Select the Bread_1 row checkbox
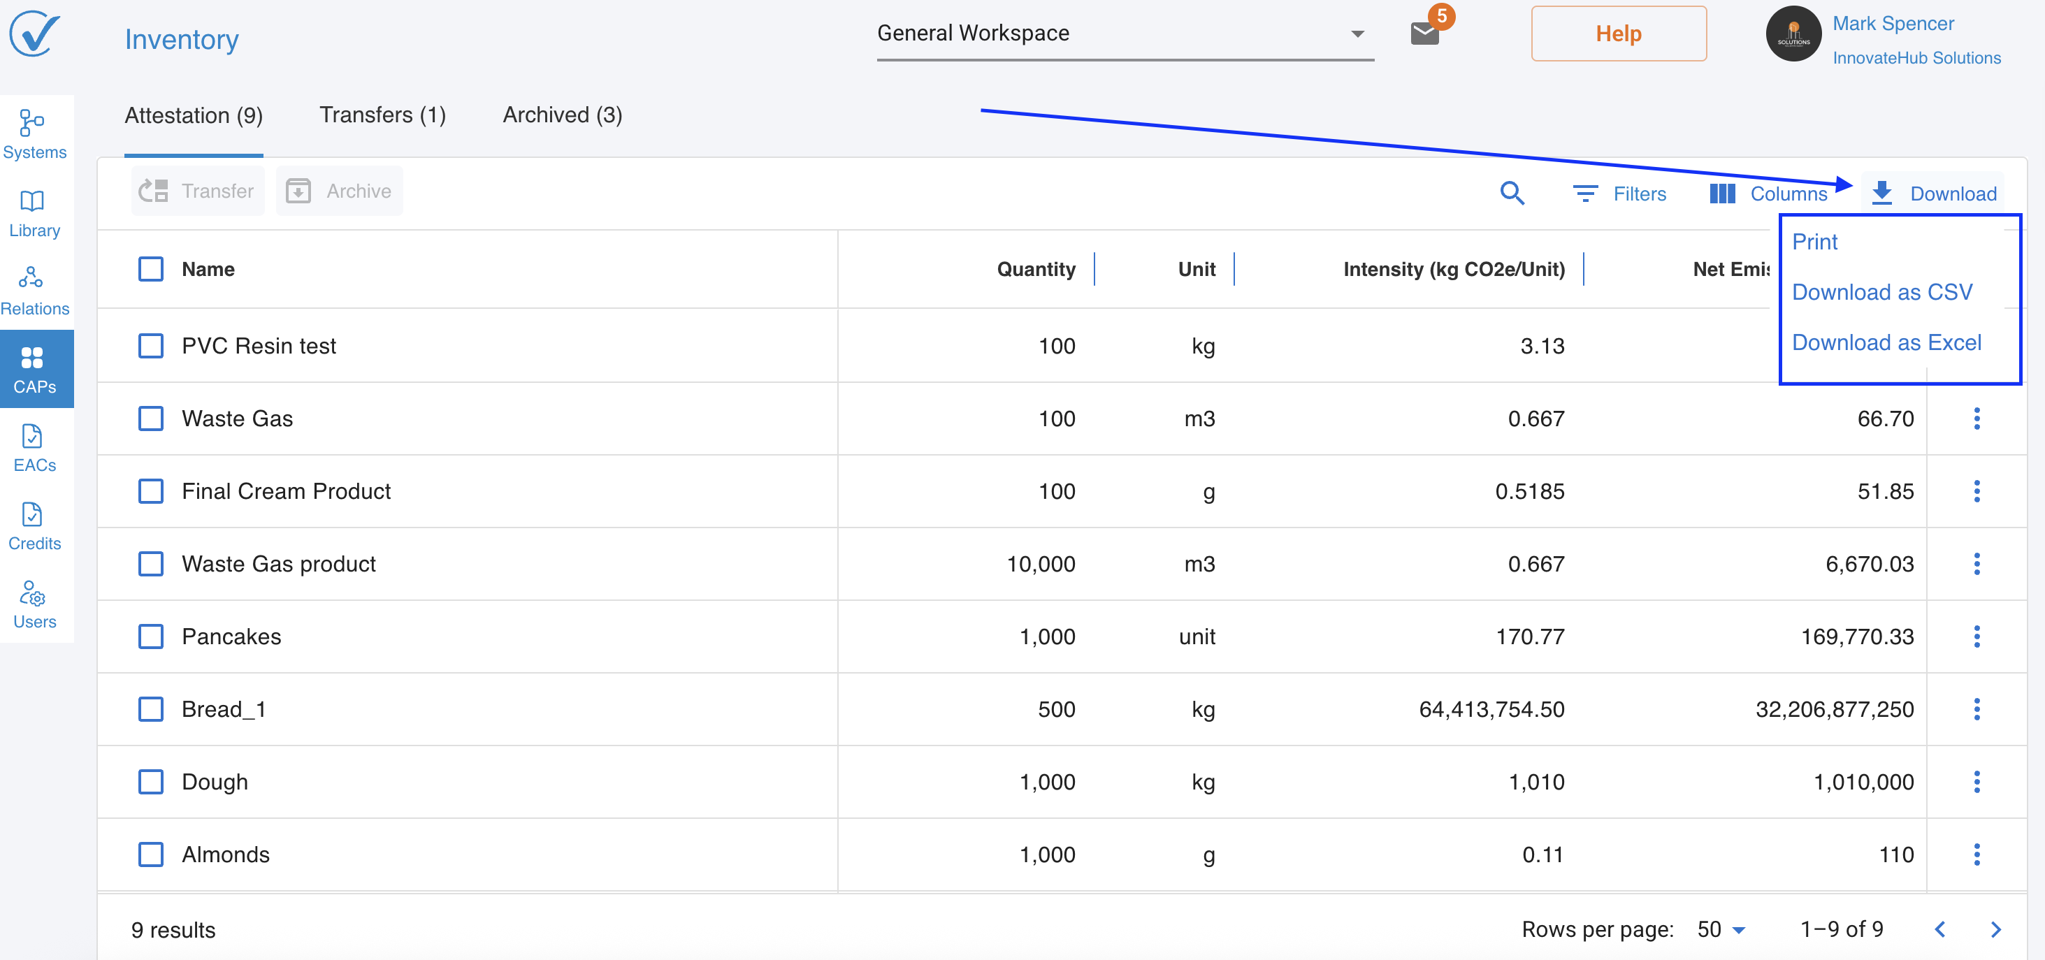Image resolution: width=2045 pixels, height=960 pixels. tap(151, 708)
